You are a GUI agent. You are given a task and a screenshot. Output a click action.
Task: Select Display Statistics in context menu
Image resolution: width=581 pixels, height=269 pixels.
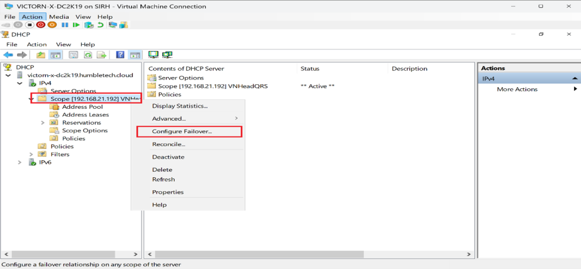coord(179,106)
